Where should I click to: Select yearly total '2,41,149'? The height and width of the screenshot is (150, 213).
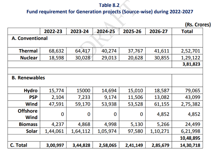[134, 145]
